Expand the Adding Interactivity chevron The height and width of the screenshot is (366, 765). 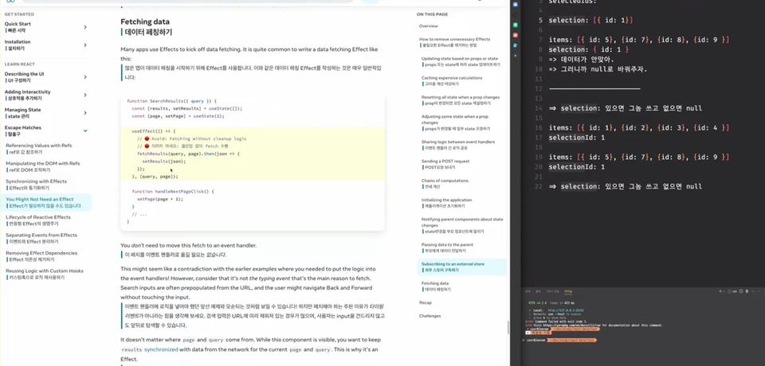click(85, 95)
